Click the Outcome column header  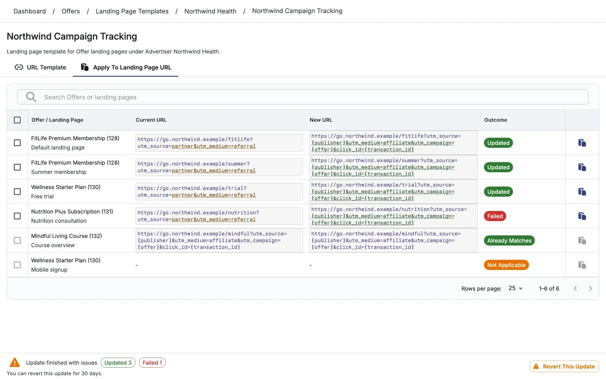(496, 120)
